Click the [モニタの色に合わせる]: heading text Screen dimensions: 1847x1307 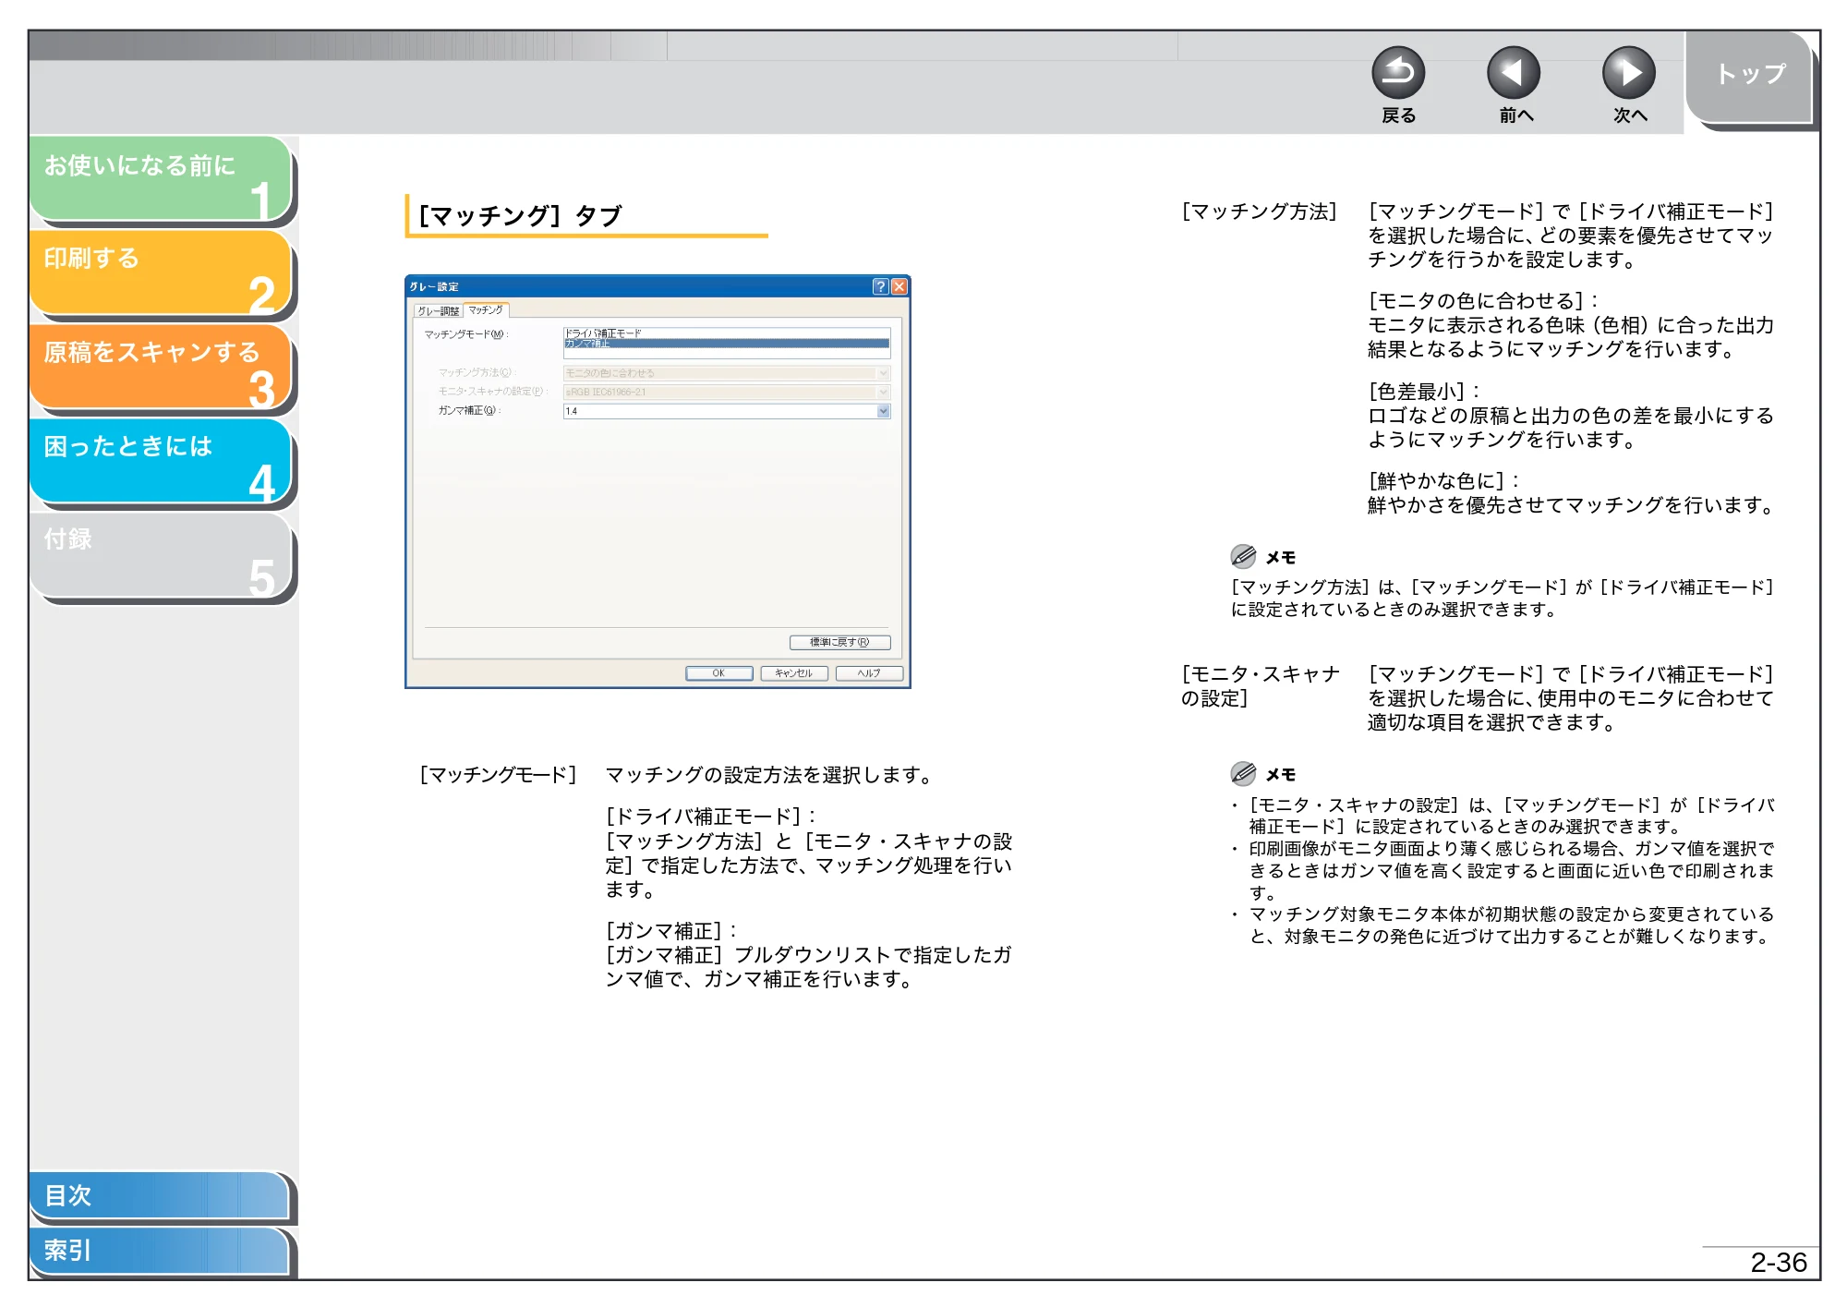click(x=1483, y=301)
